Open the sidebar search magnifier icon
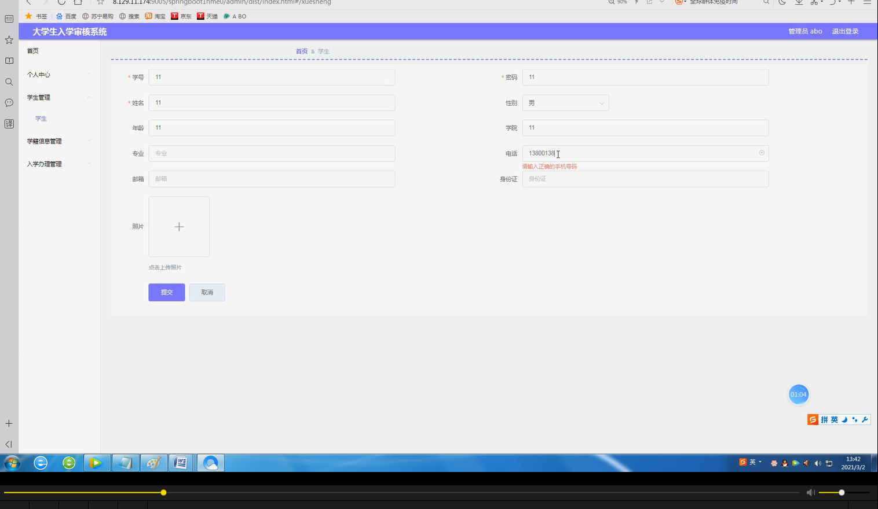Viewport: 878px width, 509px height. (9, 82)
